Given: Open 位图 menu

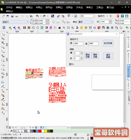Looking at the screenshot, I should [x=69, y=7].
